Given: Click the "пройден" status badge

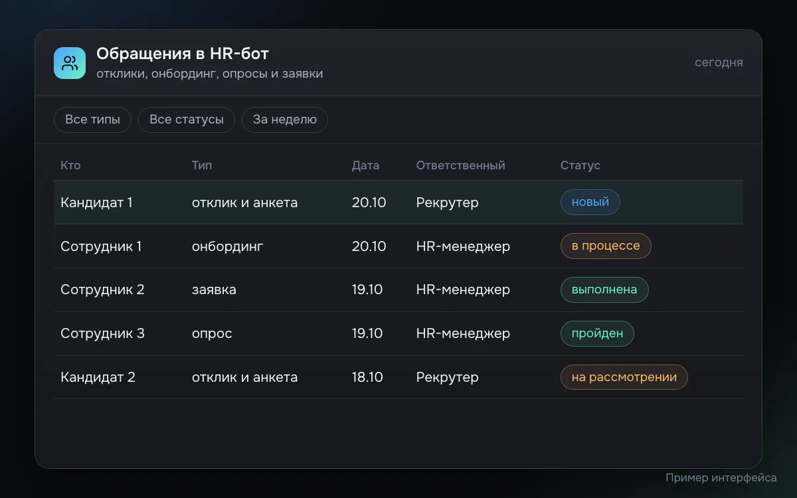Looking at the screenshot, I should click(597, 333).
